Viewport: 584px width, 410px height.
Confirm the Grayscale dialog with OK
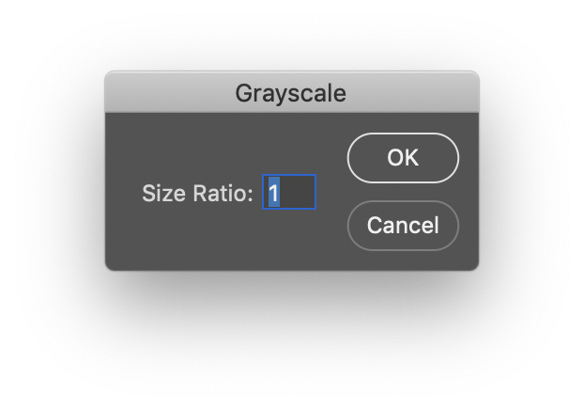pyautogui.click(x=403, y=158)
